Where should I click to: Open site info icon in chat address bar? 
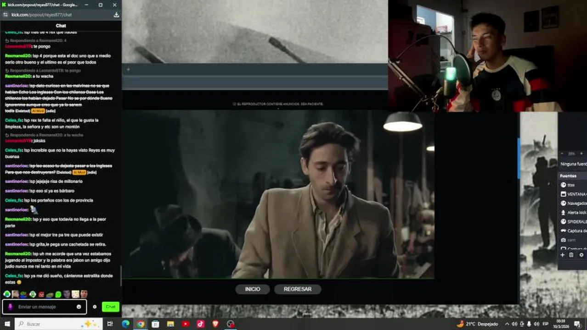click(x=6, y=15)
